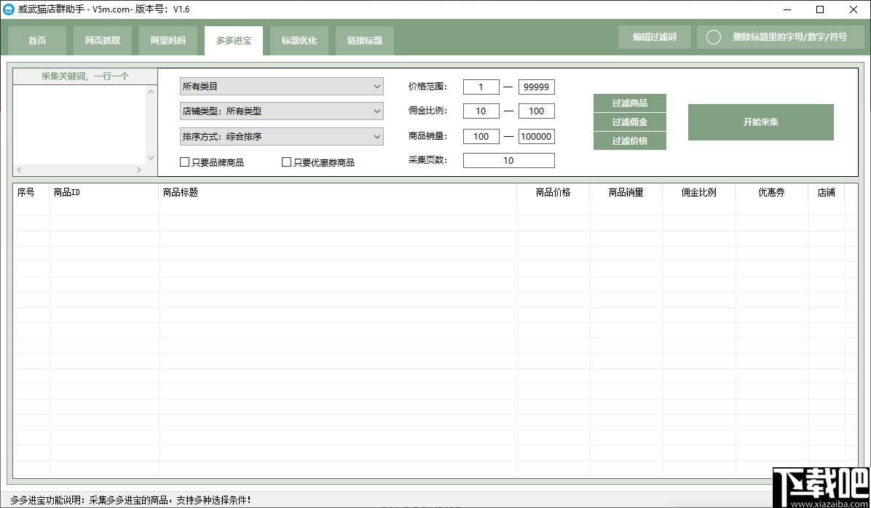Click the 编辑过滤词 button
871x508 pixels.
pos(655,37)
